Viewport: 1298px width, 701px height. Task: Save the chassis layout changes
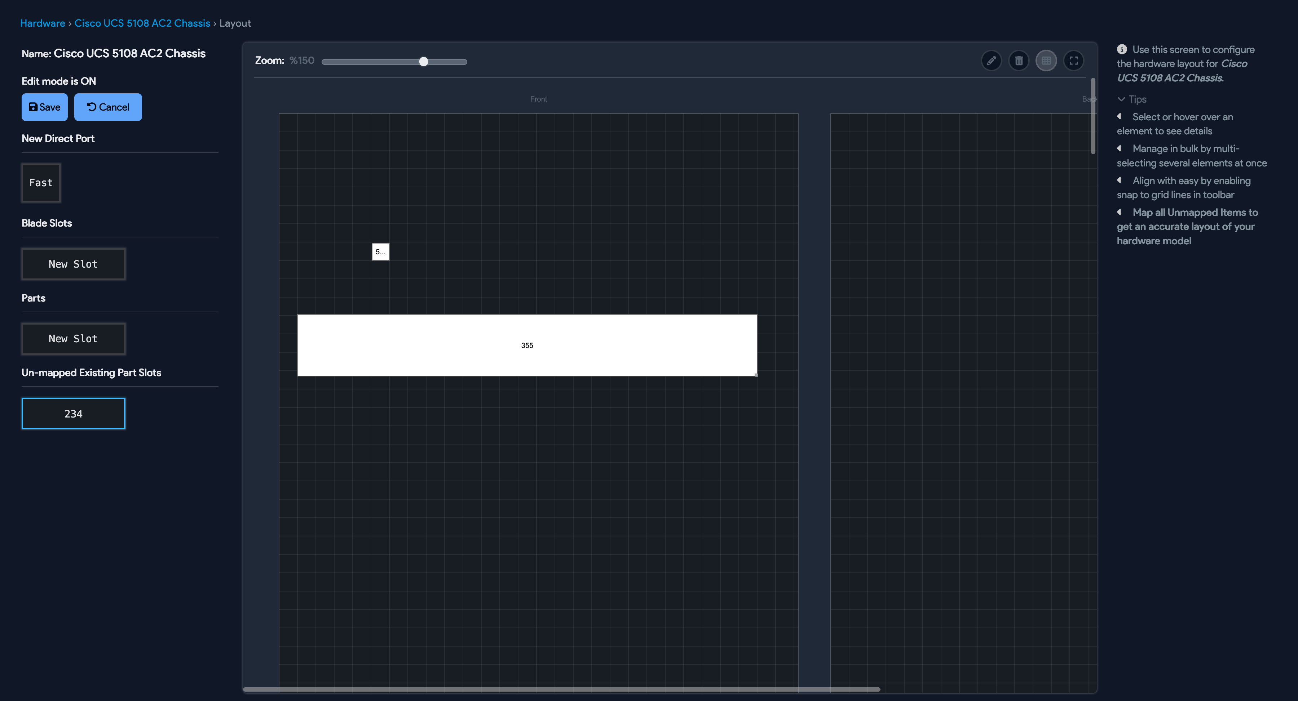click(x=44, y=107)
